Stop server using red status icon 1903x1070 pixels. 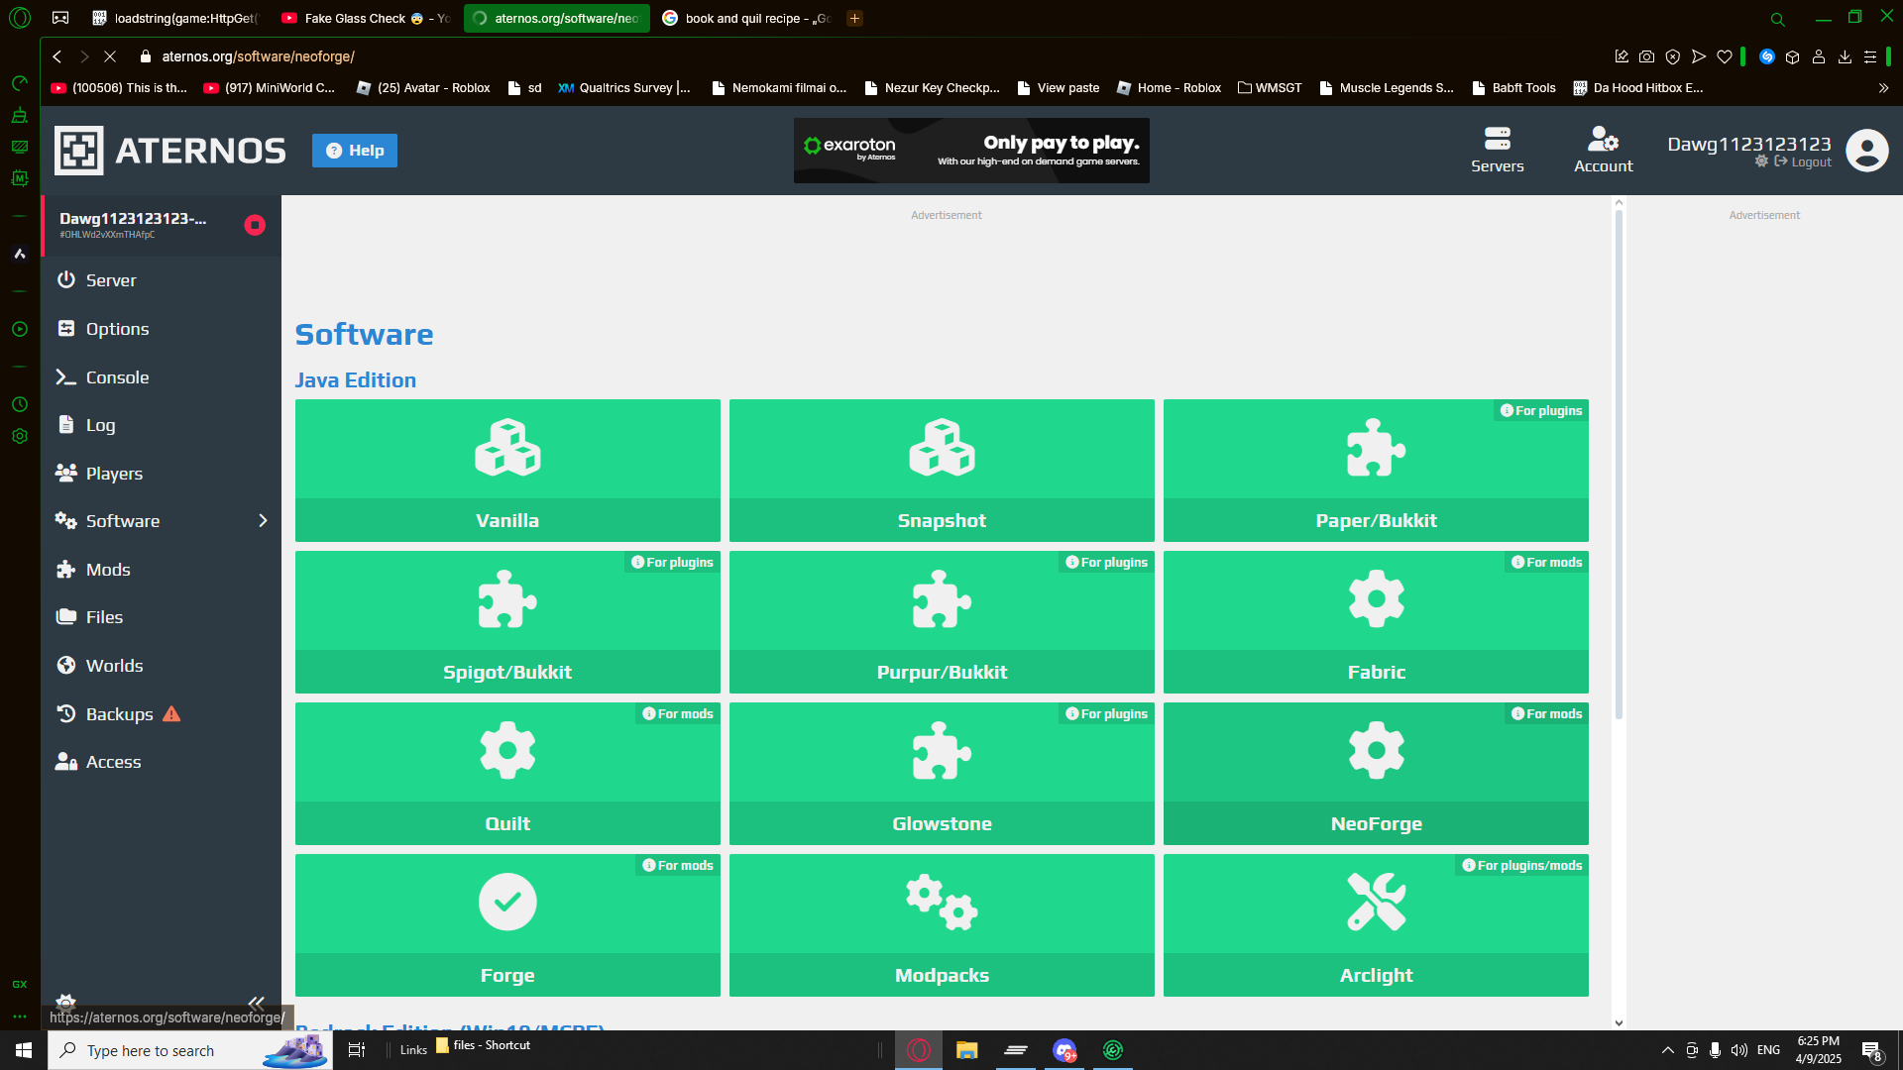255,225
